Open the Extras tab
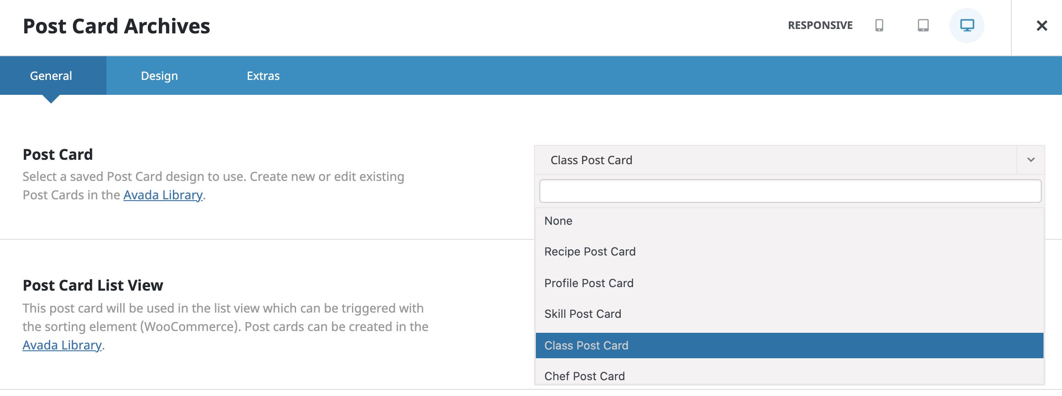Screen dimensions: 1062x396 (263, 76)
